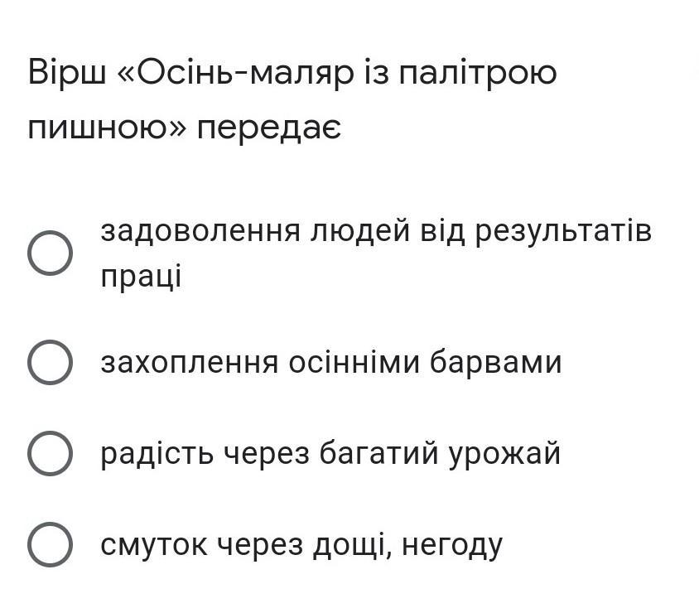Tick the radio button for 'смуток через дощі, негоду'
This screenshot has height=608, width=699.
pos(50,545)
